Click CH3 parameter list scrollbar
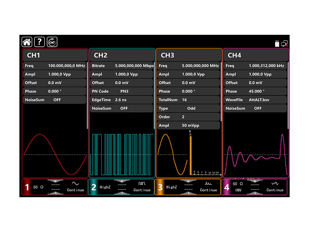This screenshot has height=232, width=309. pyautogui.click(x=221, y=92)
